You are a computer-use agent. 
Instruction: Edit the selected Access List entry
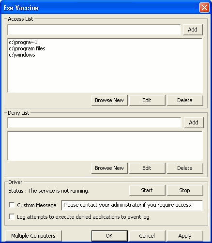147,100
